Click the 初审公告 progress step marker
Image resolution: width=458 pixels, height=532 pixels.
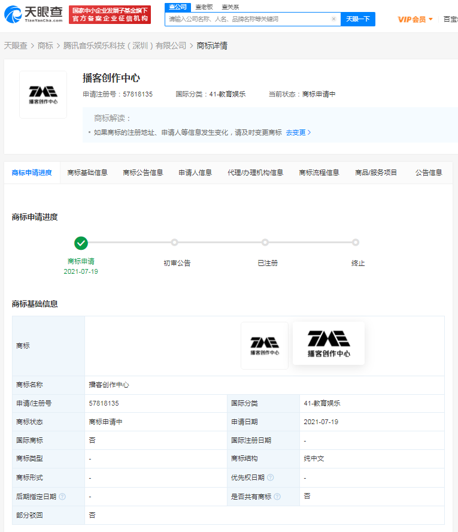(175, 242)
